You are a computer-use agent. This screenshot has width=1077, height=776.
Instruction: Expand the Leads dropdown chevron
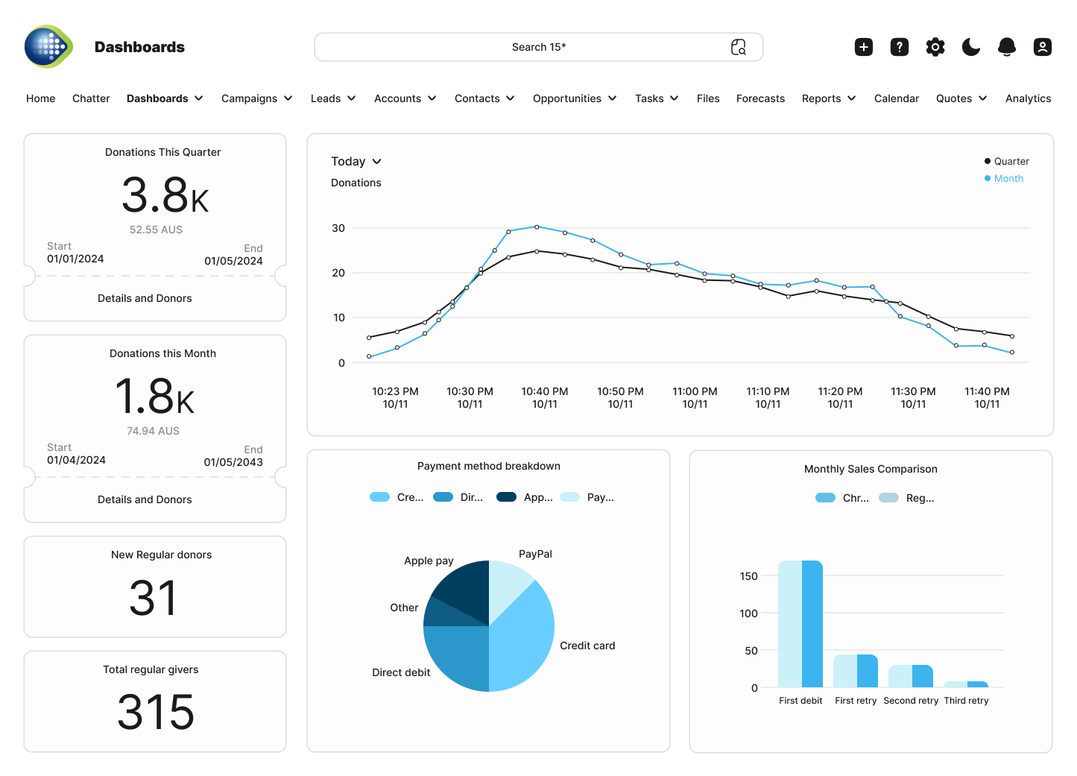tap(351, 98)
